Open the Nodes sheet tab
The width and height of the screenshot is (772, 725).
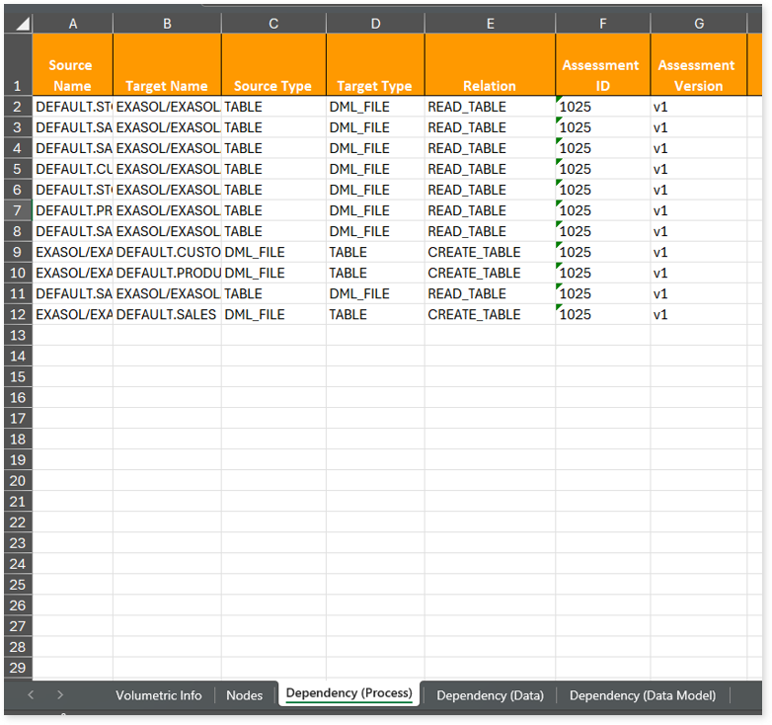tap(244, 695)
